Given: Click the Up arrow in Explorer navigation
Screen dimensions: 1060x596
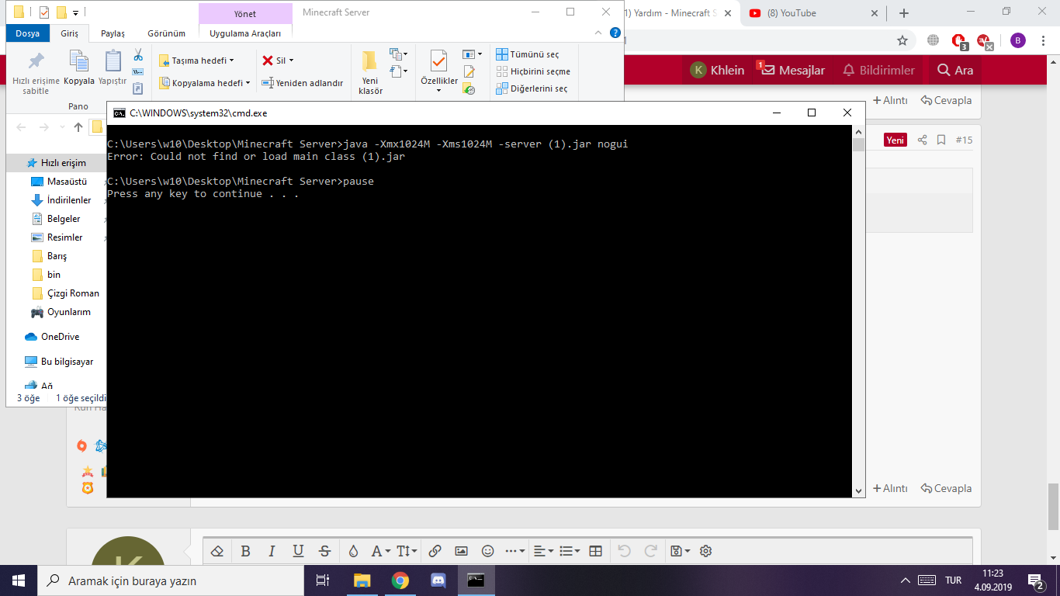Looking at the screenshot, I should (78, 127).
